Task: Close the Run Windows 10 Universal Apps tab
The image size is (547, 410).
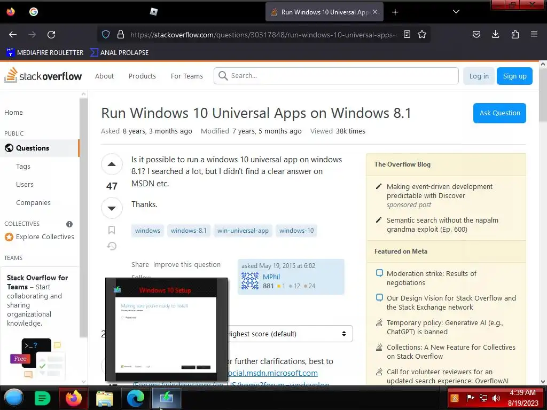Action: (375, 12)
